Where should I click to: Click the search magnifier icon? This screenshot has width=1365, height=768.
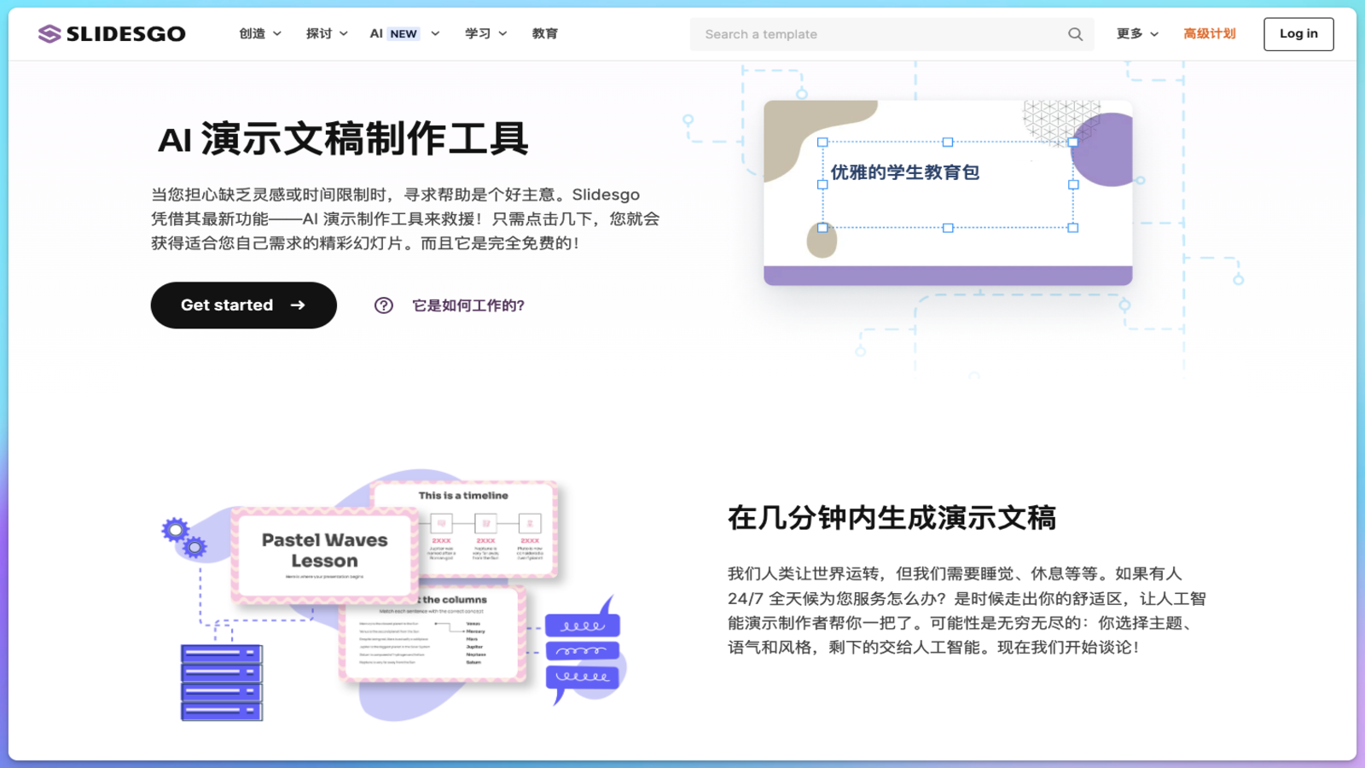pyautogui.click(x=1075, y=34)
